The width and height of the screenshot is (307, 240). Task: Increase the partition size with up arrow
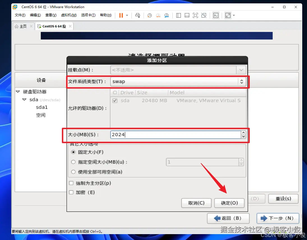click(243, 133)
